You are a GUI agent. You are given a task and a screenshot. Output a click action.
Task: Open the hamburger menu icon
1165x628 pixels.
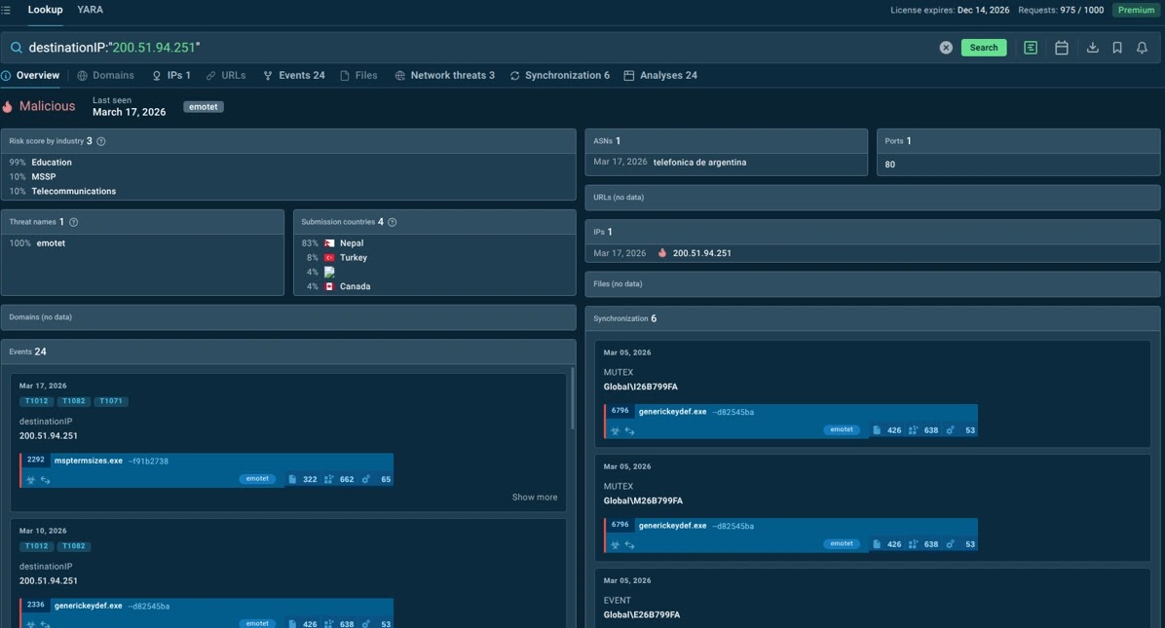point(6,10)
